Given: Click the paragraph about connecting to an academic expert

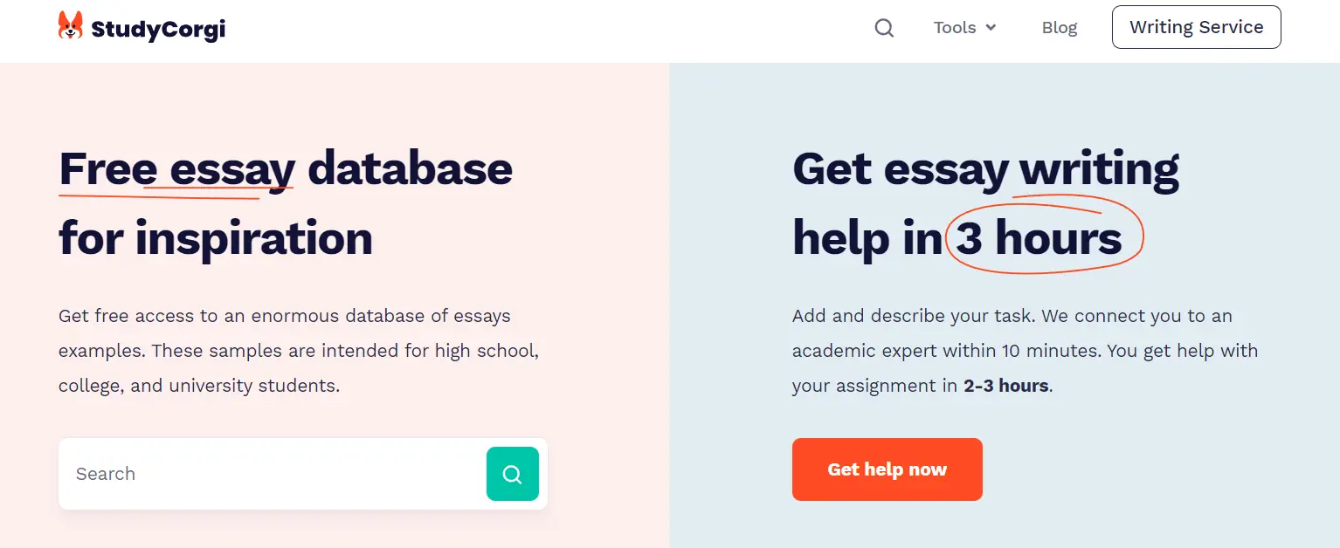Looking at the screenshot, I should [1025, 351].
